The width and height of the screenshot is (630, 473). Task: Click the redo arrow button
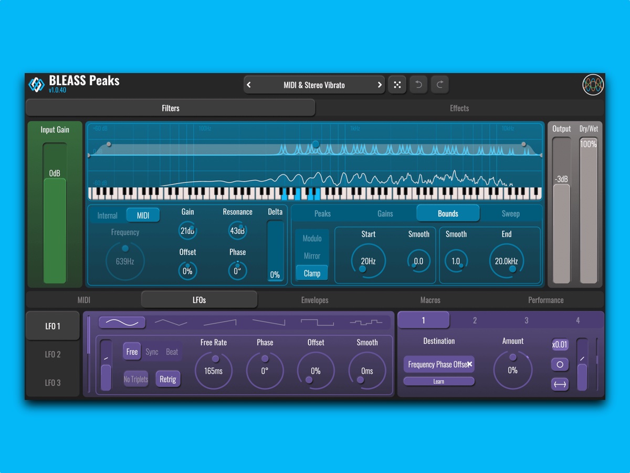tap(440, 85)
